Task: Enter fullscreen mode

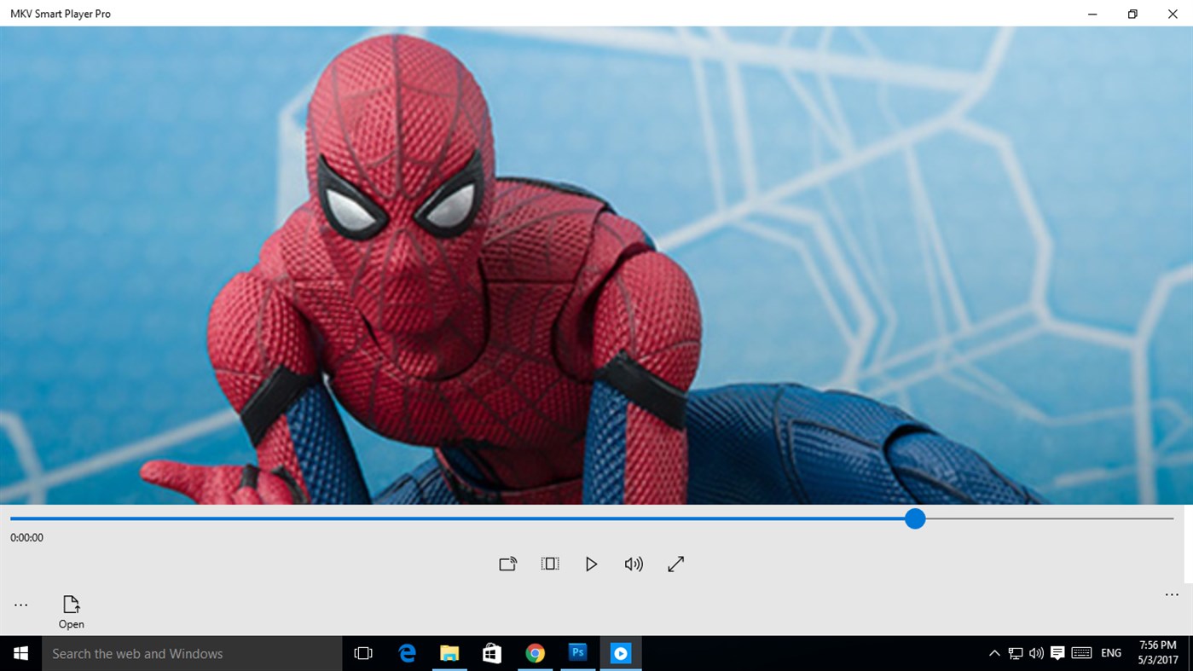Action: (675, 564)
